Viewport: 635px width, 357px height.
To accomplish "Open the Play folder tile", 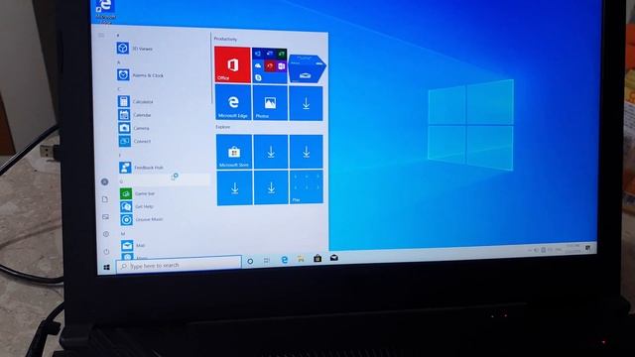I will point(307,187).
